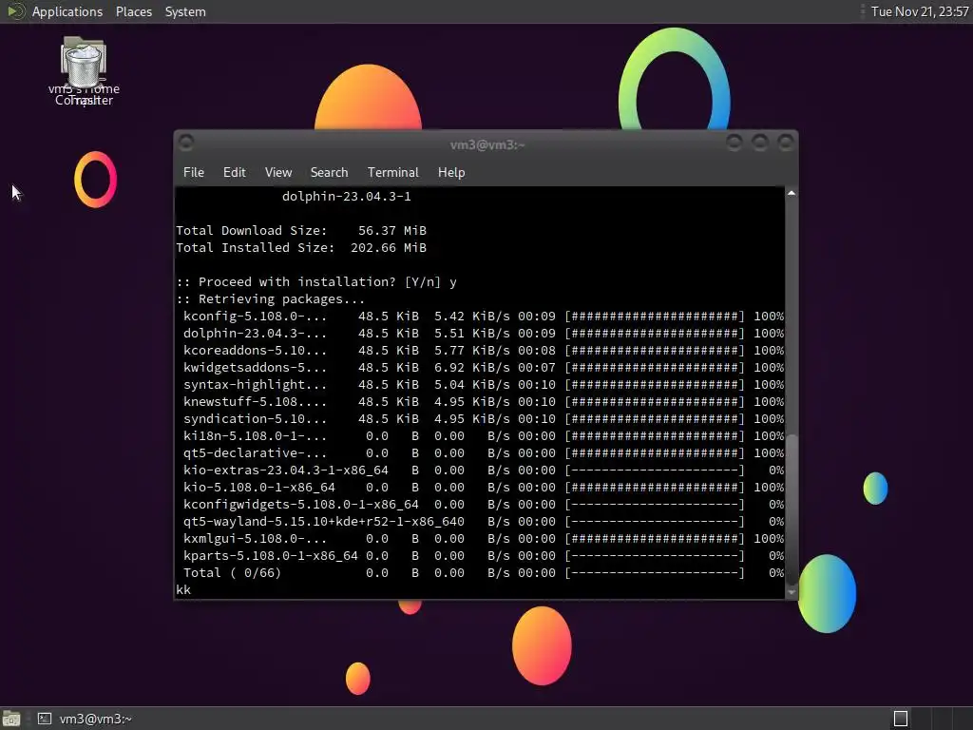The image size is (973, 730).
Task: Click the kio-5.108.0-1-x86_64 row
Action: (484, 488)
